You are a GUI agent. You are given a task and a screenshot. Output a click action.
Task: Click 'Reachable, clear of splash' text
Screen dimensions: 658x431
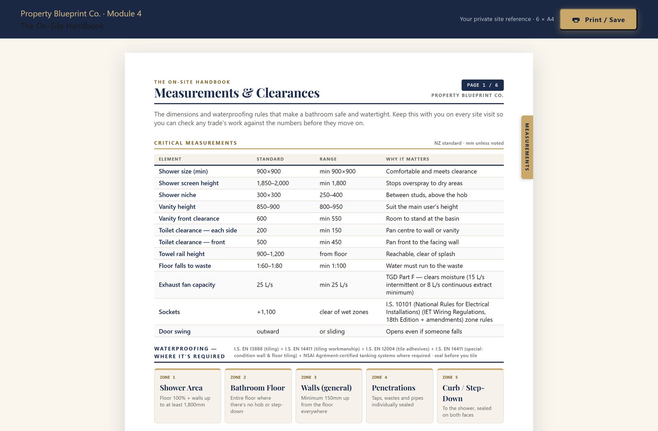tap(420, 254)
